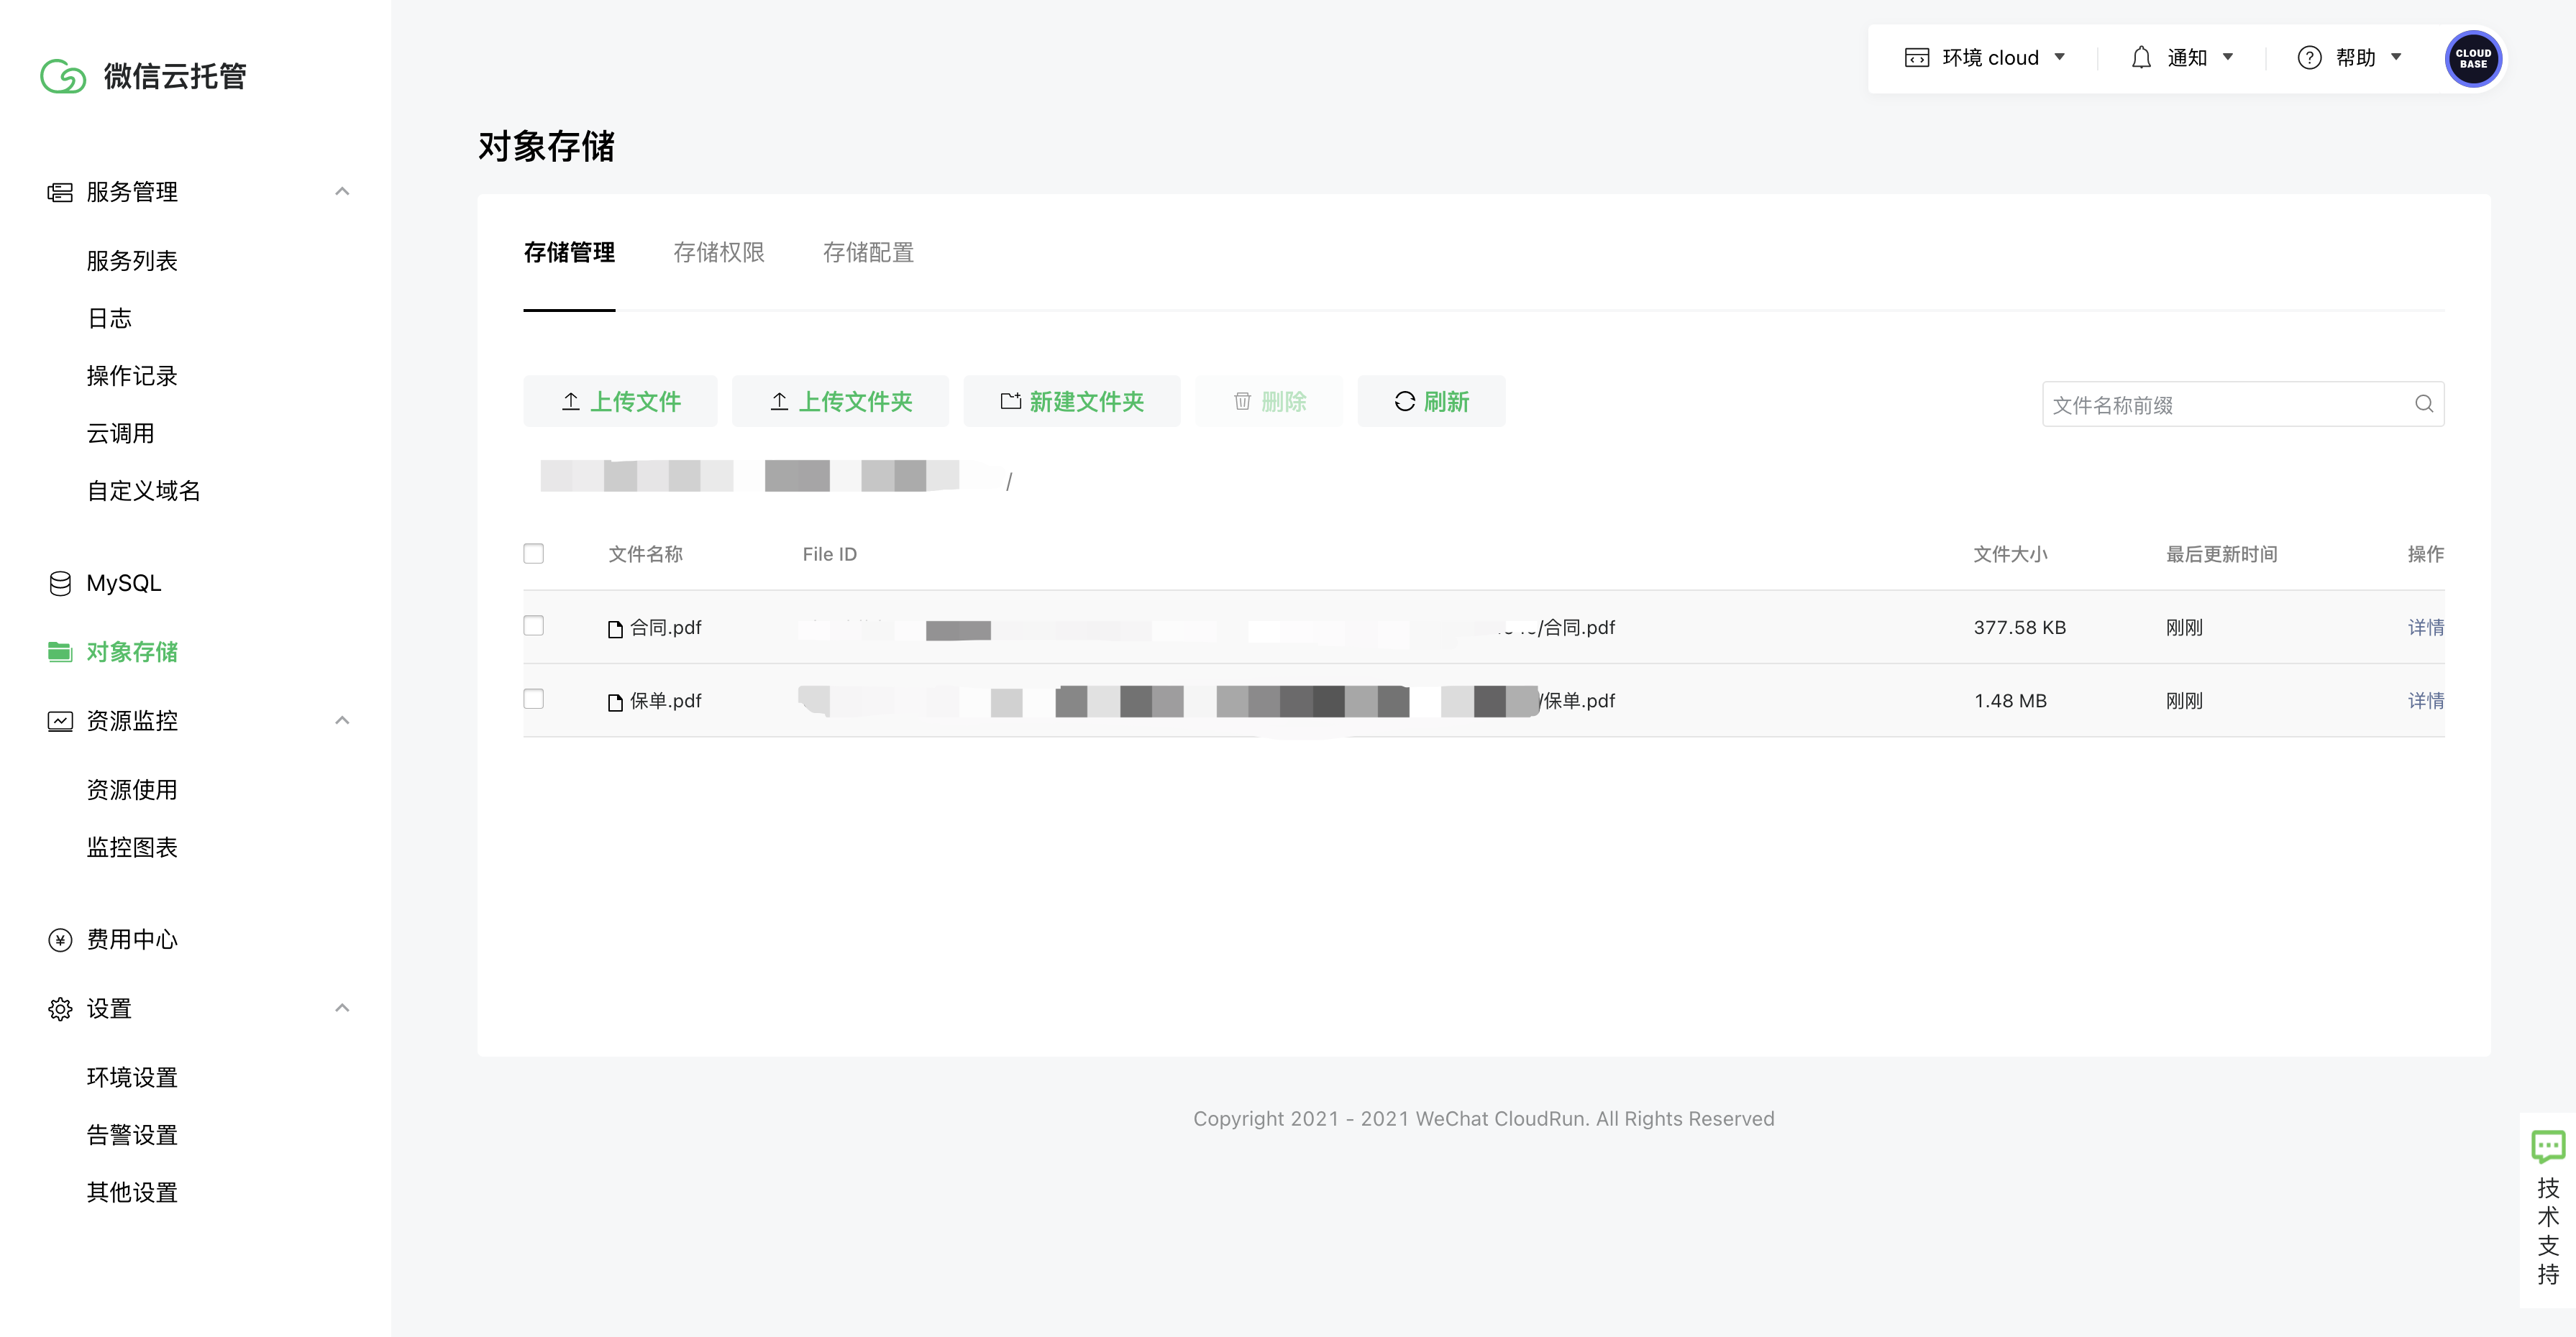2576x1337 pixels.
Task: Click the 新建文件夹 button
Action: (1071, 402)
